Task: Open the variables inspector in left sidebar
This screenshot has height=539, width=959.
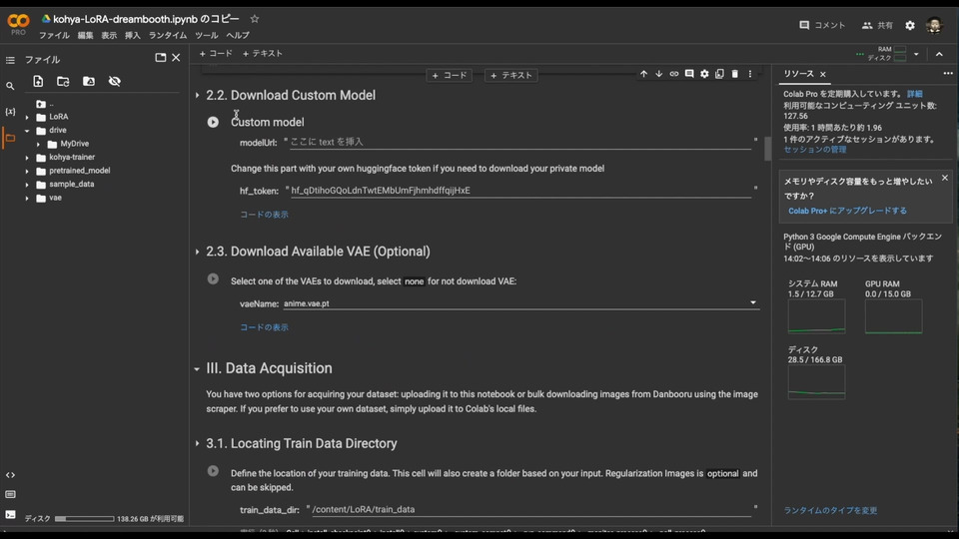Action: [x=10, y=112]
